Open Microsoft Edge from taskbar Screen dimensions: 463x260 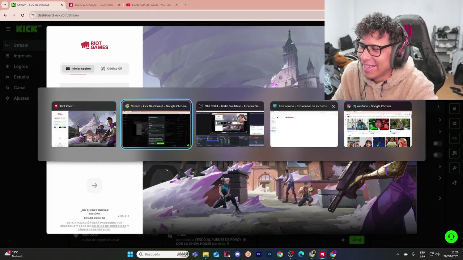pos(301,254)
